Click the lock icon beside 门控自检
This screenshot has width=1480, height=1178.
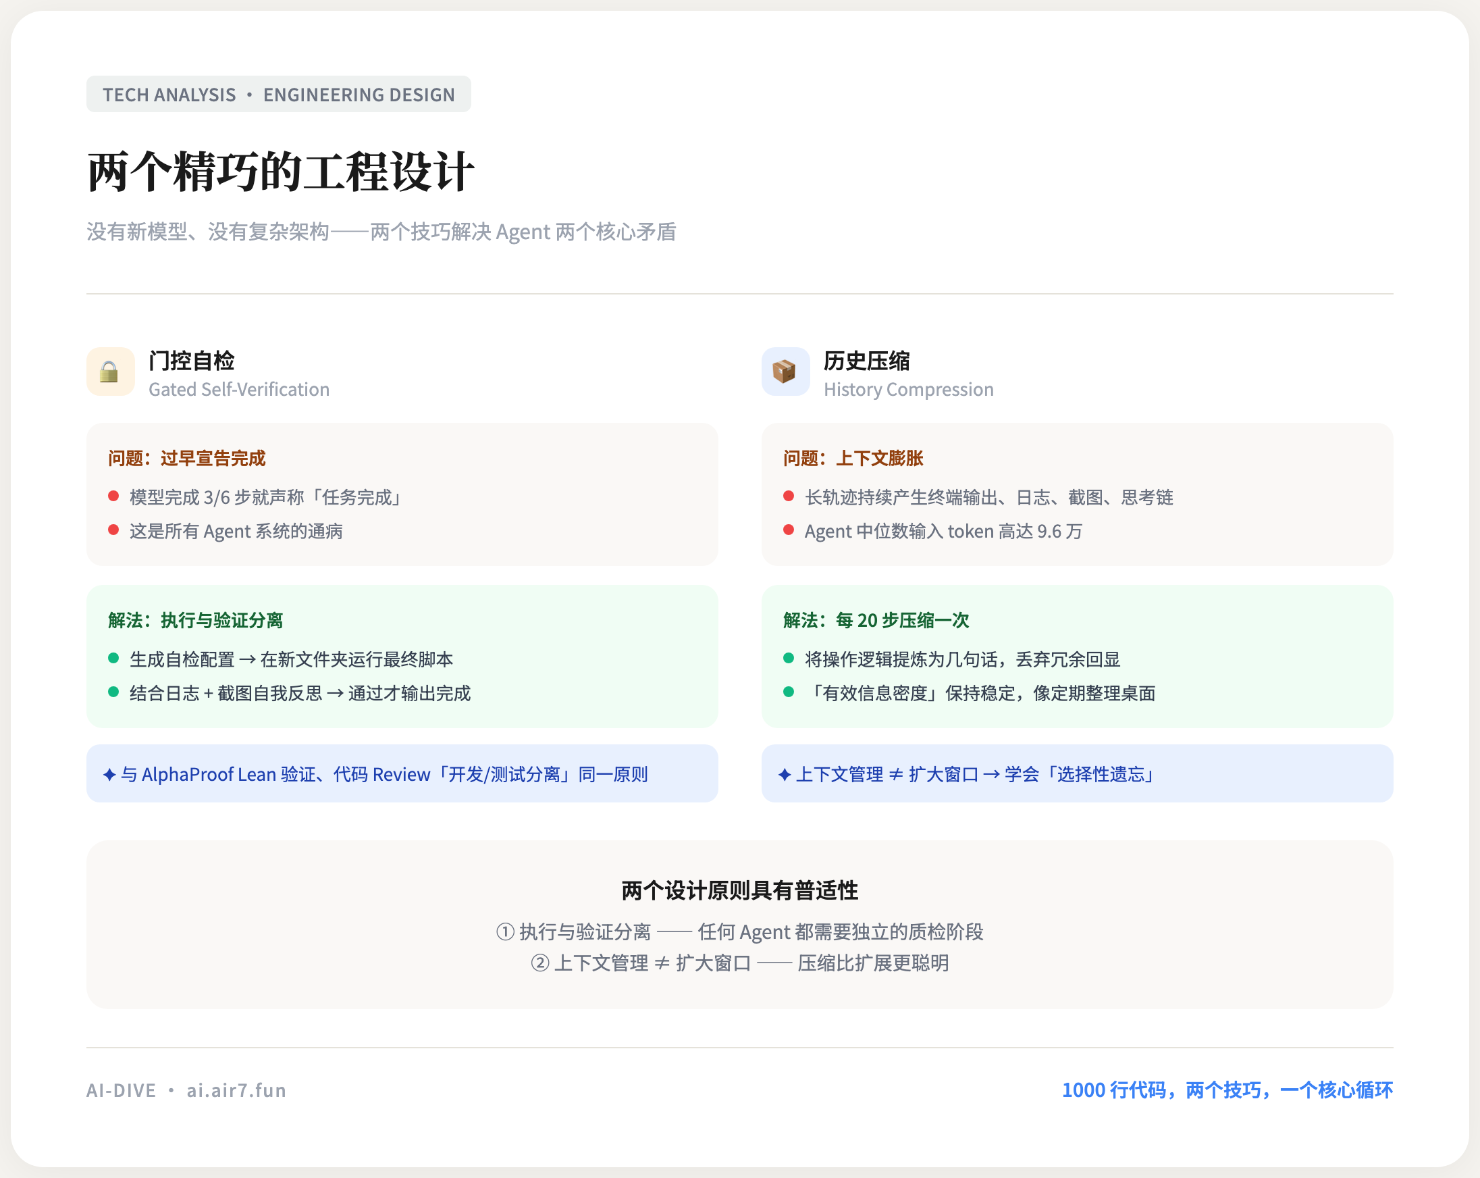110,372
